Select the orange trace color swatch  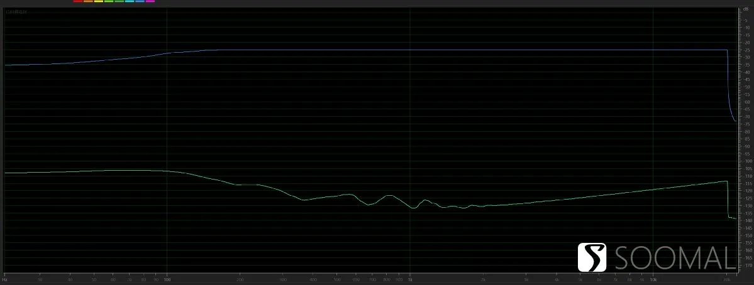tap(88, 1)
